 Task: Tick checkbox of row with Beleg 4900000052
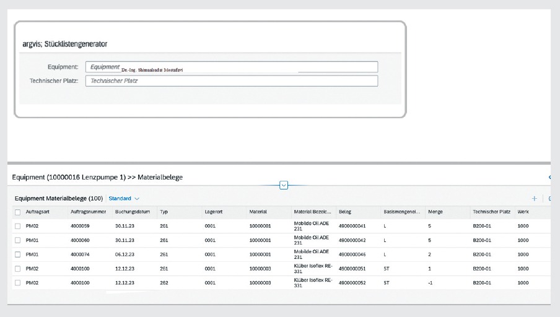coord(17,283)
